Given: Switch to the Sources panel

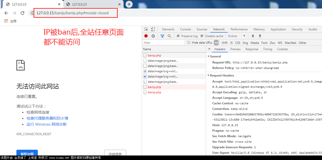Looking at the screenshot, I should 202,29.
